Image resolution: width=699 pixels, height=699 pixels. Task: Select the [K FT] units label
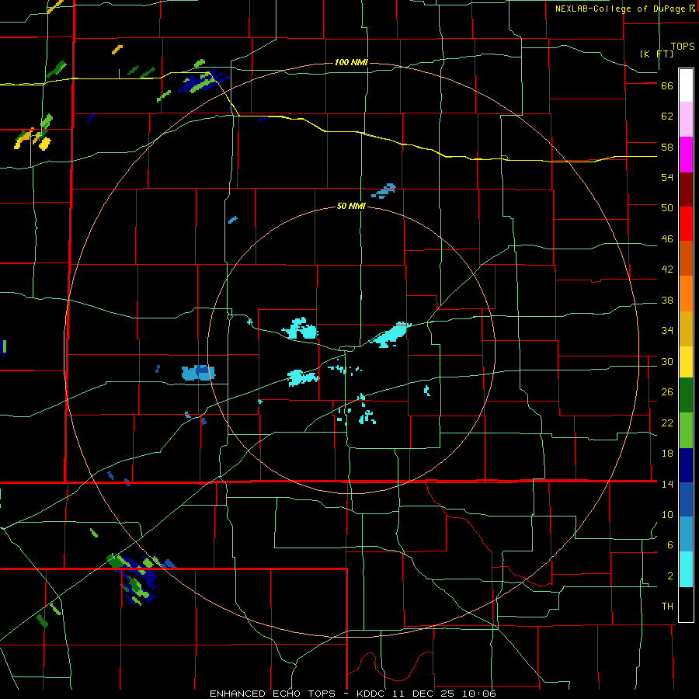click(x=656, y=54)
